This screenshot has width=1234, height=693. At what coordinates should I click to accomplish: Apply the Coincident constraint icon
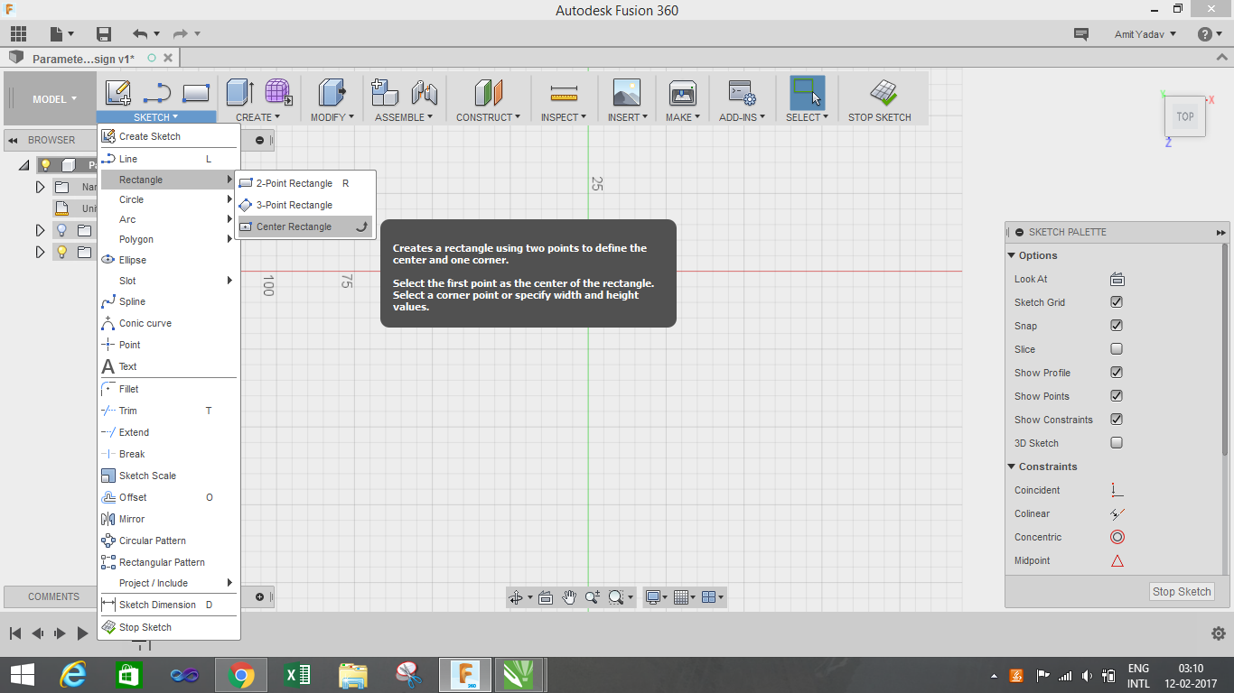1117,490
